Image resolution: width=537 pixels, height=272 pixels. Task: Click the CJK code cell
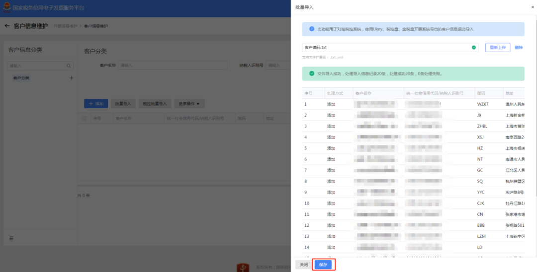[480, 204]
